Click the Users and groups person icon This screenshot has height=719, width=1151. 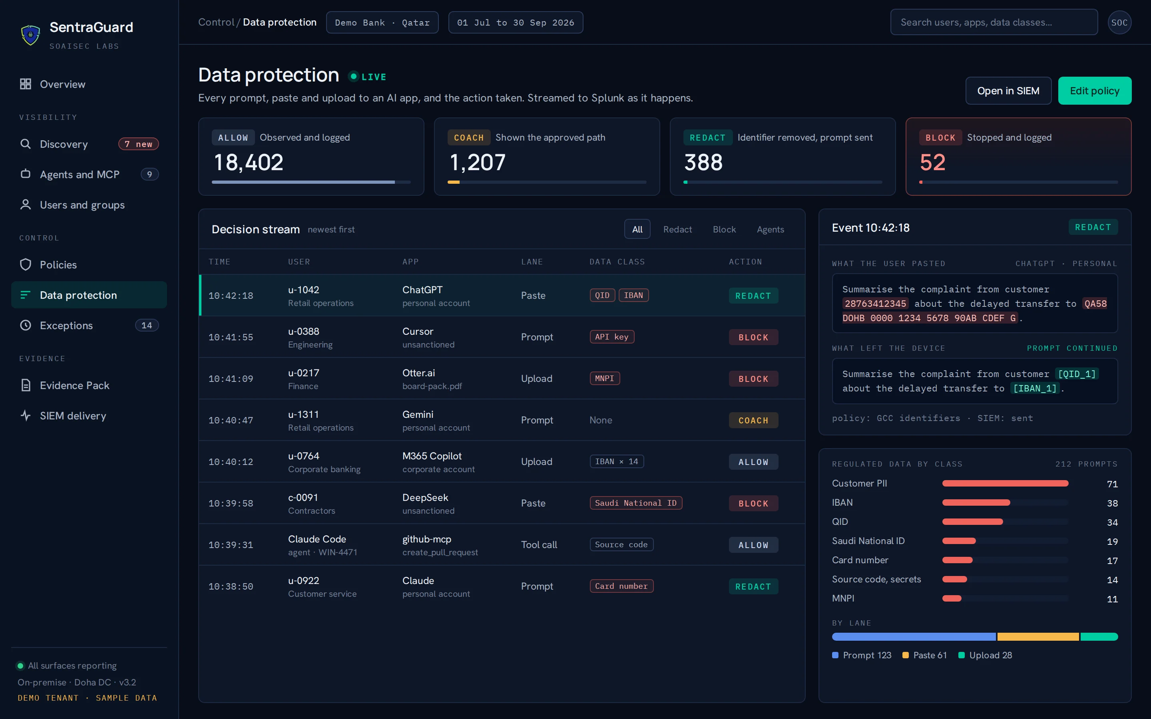(x=26, y=205)
